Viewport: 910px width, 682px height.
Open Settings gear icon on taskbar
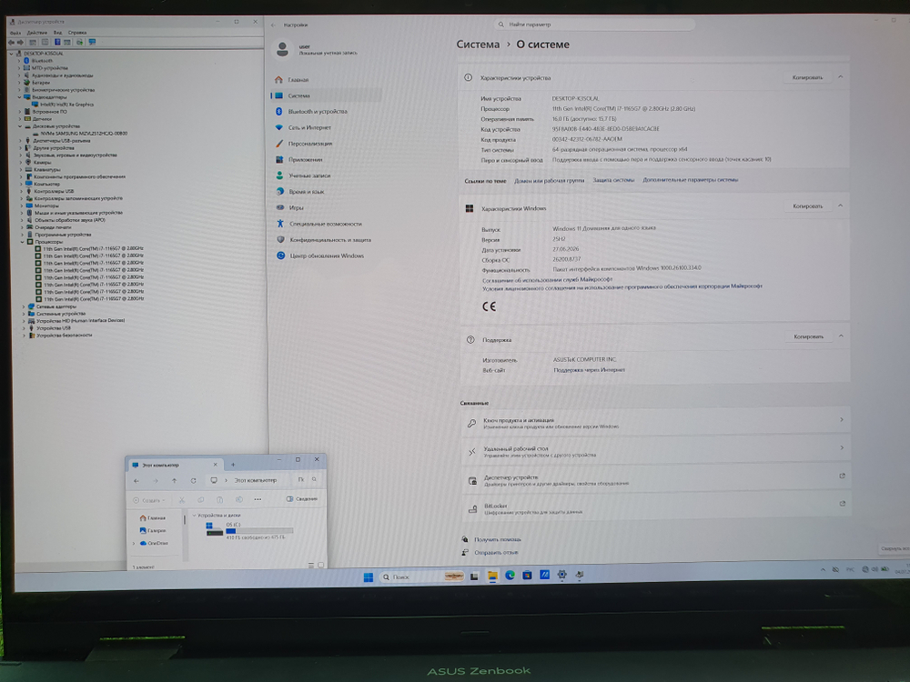pyautogui.click(x=561, y=575)
